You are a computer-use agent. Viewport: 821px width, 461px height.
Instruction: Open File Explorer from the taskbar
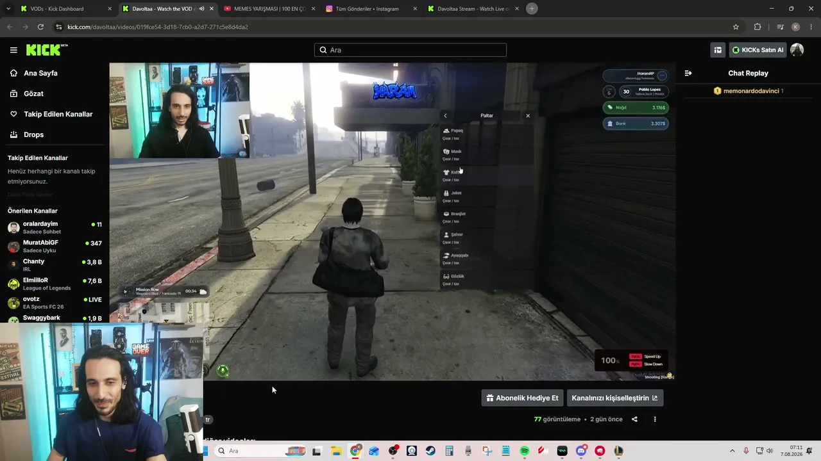pyautogui.click(x=336, y=451)
